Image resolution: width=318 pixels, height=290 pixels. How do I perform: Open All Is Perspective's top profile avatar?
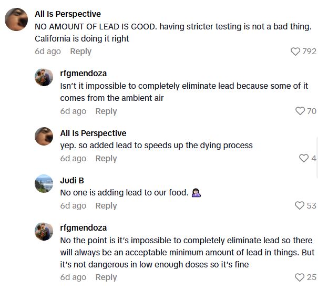(16, 19)
